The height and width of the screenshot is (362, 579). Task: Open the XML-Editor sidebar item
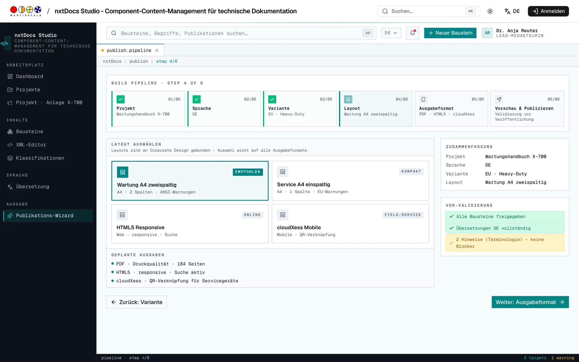48,145
